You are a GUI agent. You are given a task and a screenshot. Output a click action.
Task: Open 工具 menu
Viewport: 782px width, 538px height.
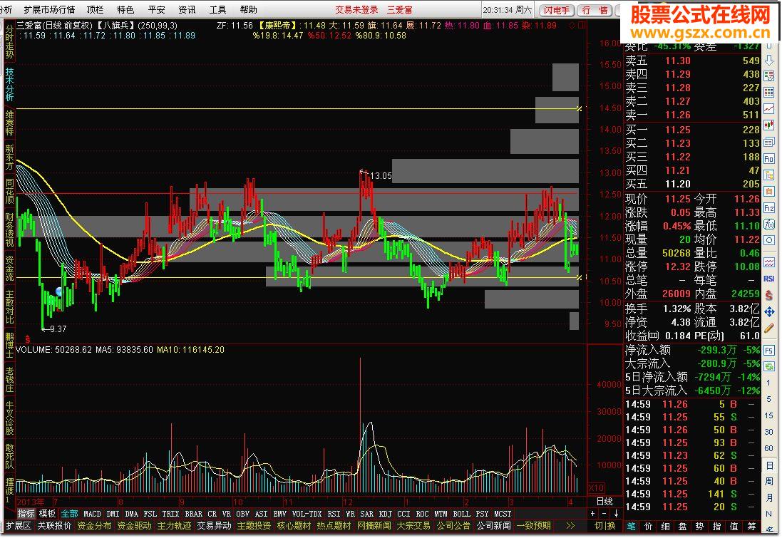[x=217, y=9]
